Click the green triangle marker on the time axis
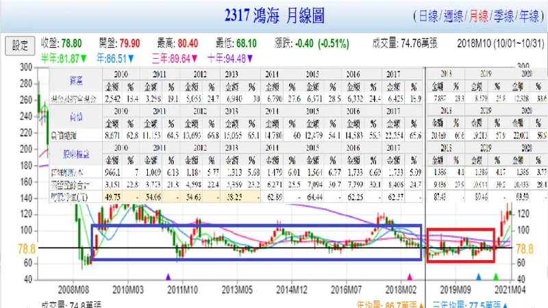The width and height of the screenshot is (548, 308). pos(496,277)
